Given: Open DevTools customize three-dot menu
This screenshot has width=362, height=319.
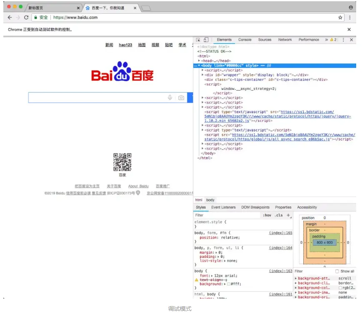Looking at the screenshot, I should (343, 40).
